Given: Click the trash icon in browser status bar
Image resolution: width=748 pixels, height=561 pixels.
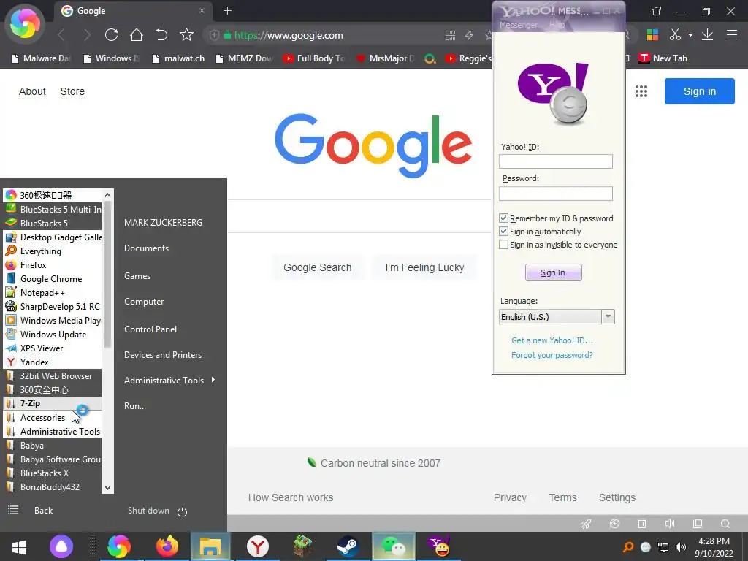Looking at the screenshot, I should [x=642, y=523].
